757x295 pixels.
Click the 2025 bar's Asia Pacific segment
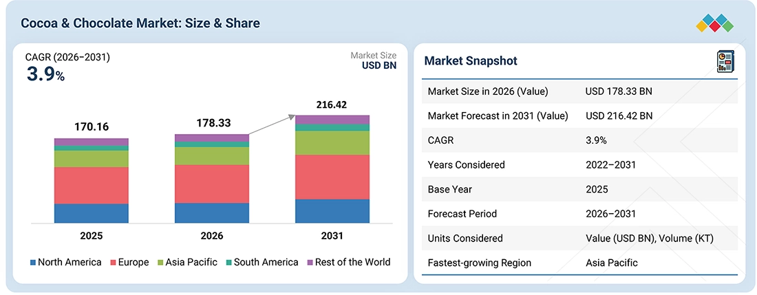[92, 159]
